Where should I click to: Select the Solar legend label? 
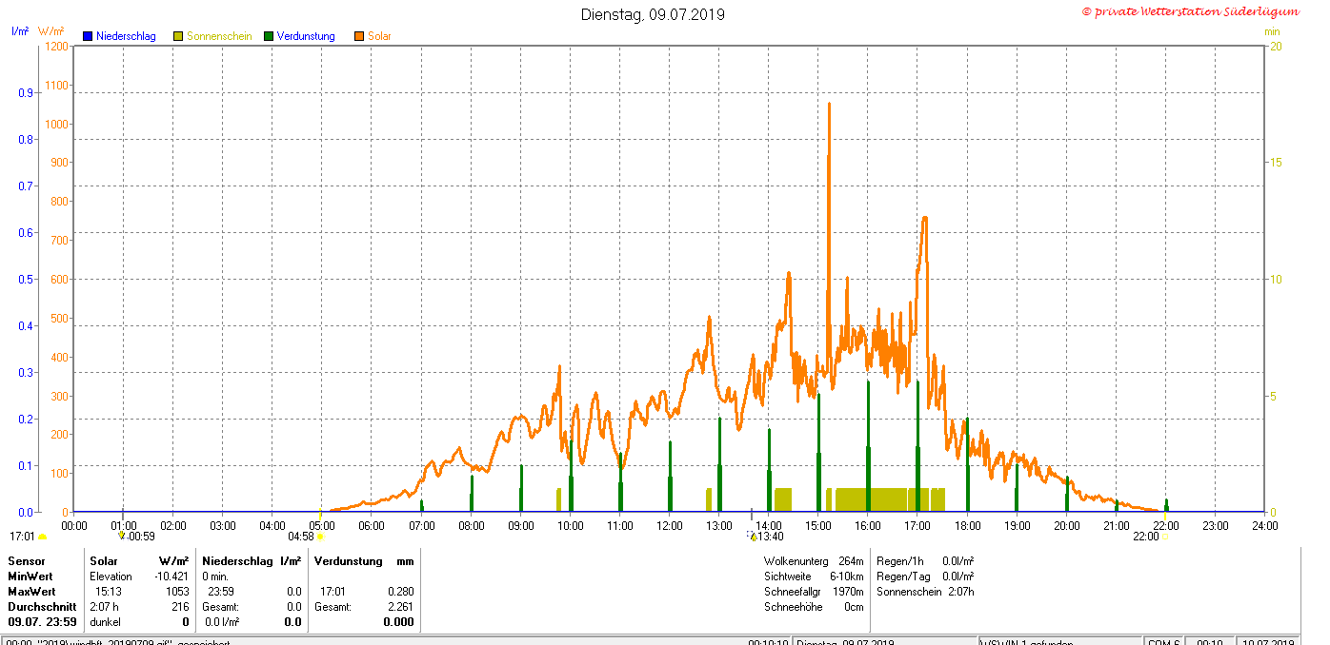click(379, 36)
